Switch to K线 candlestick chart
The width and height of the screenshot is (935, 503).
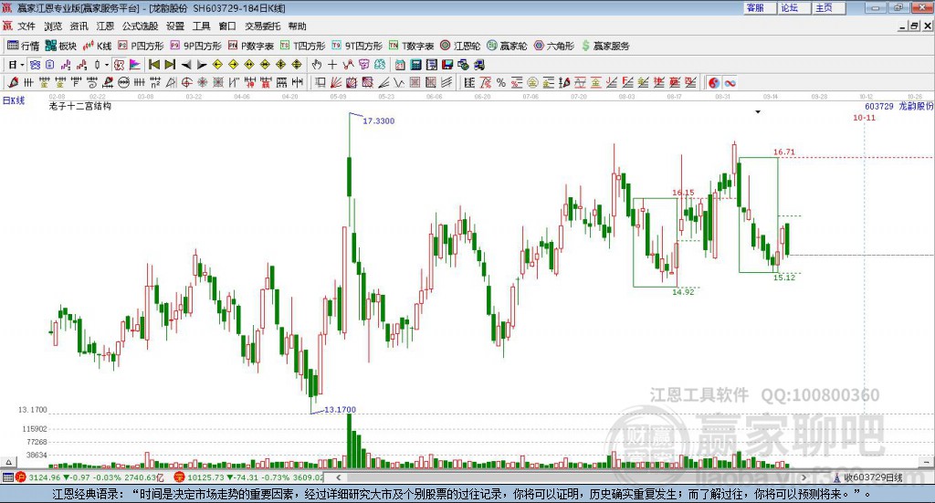(x=97, y=46)
